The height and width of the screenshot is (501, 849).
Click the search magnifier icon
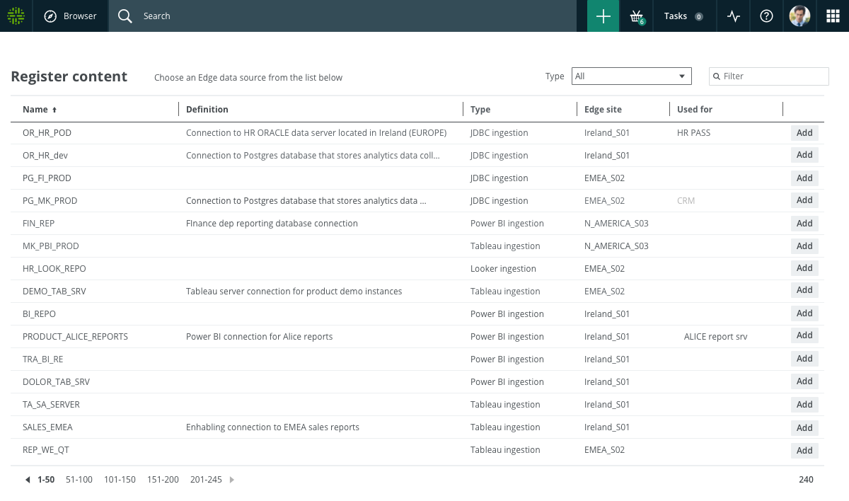point(125,16)
